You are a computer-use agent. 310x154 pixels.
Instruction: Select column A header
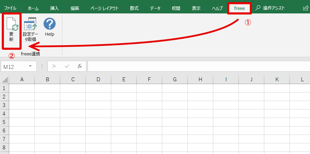[x=22, y=79]
